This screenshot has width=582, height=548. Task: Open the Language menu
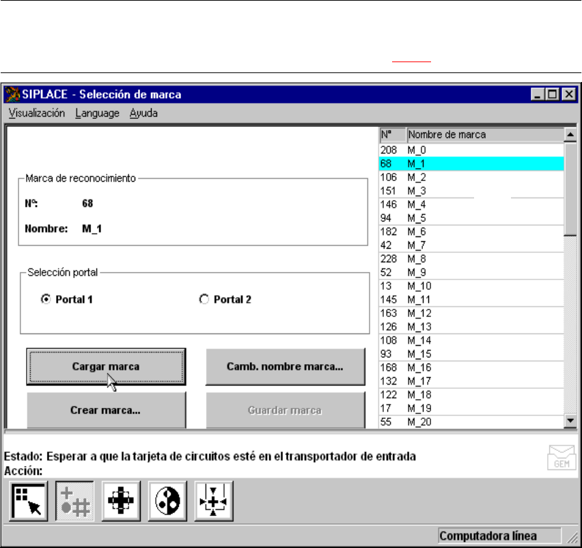pyautogui.click(x=97, y=113)
